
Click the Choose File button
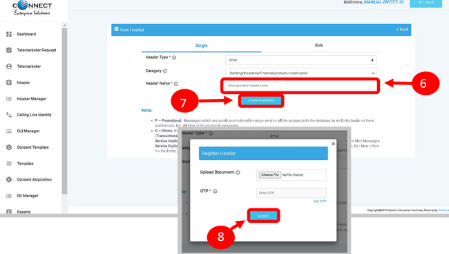coord(269,175)
